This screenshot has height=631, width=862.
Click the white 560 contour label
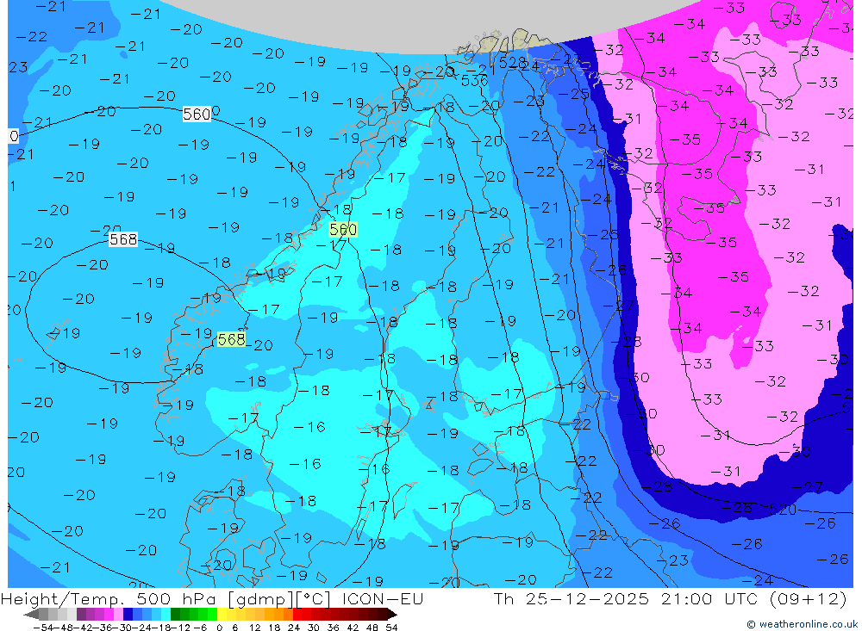[197, 114]
